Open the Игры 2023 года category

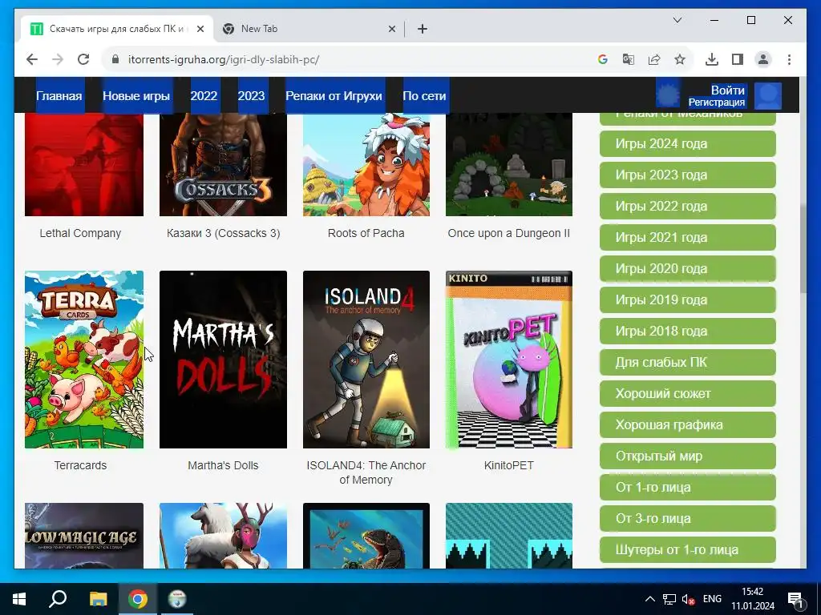tap(687, 175)
